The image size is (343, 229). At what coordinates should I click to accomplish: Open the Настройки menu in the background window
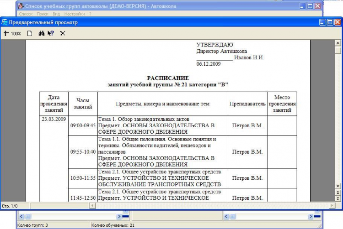click(75, 14)
